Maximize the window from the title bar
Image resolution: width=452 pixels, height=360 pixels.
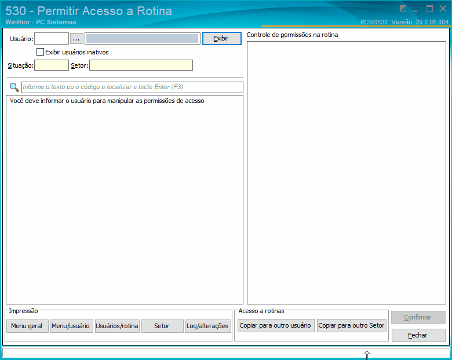tap(429, 8)
